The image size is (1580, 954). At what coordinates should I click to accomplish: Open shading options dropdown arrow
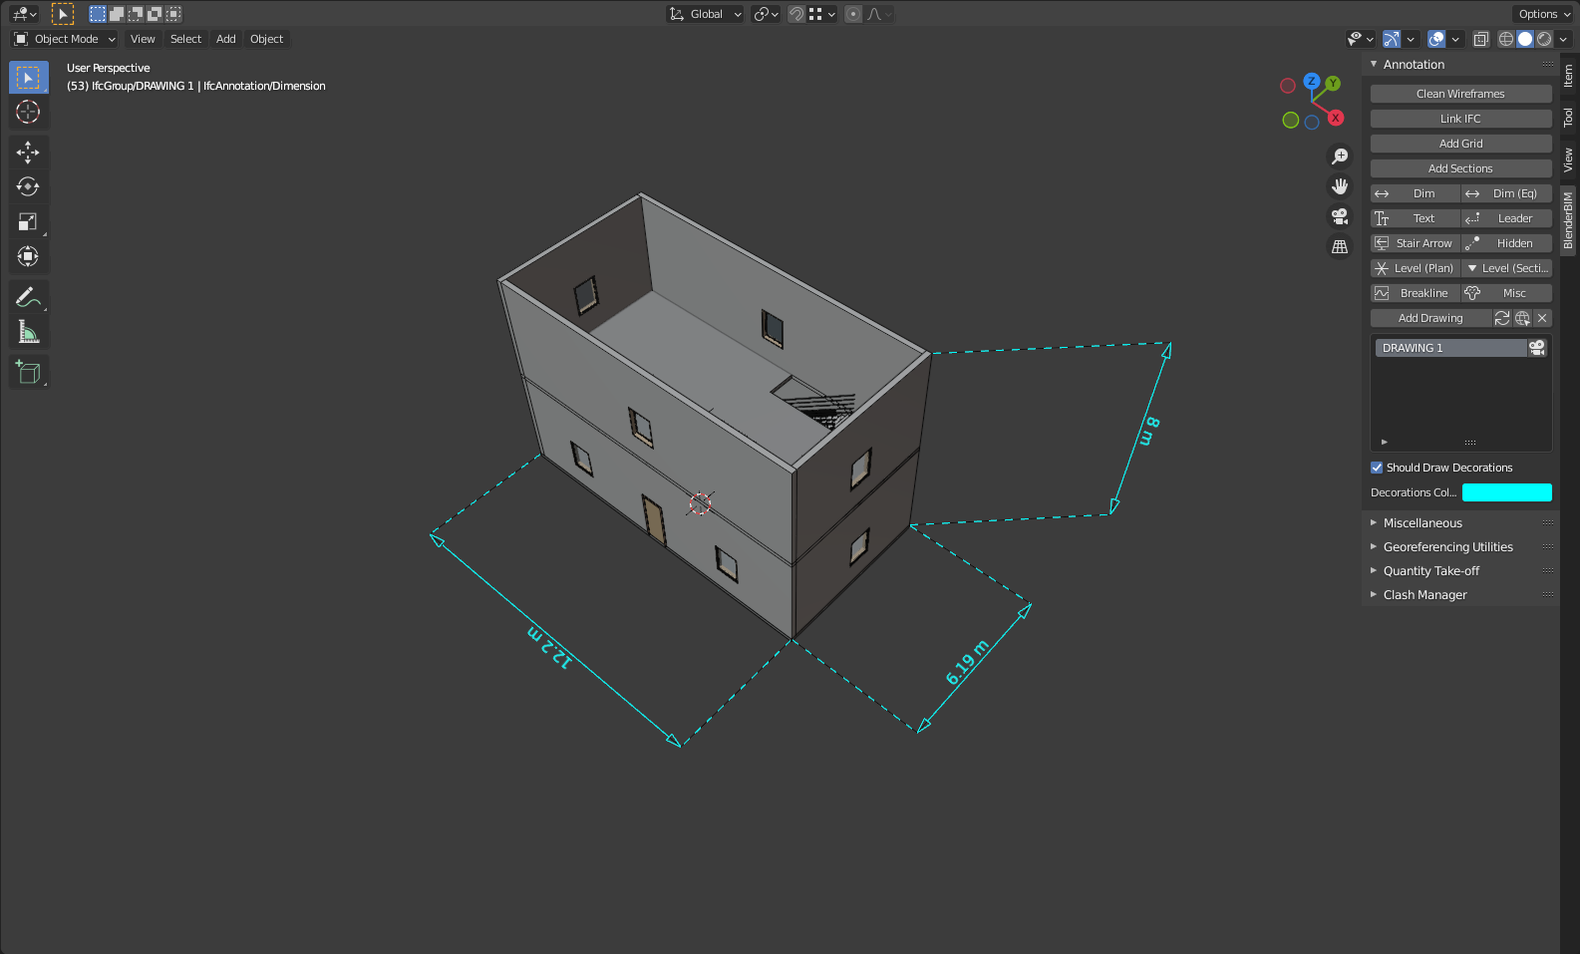[1563, 39]
